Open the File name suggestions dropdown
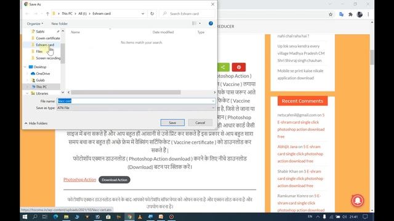The height and width of the screenshot is (221, 394). click(213, 101)
